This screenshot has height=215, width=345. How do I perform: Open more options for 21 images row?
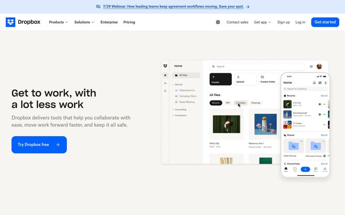[324, 125]
